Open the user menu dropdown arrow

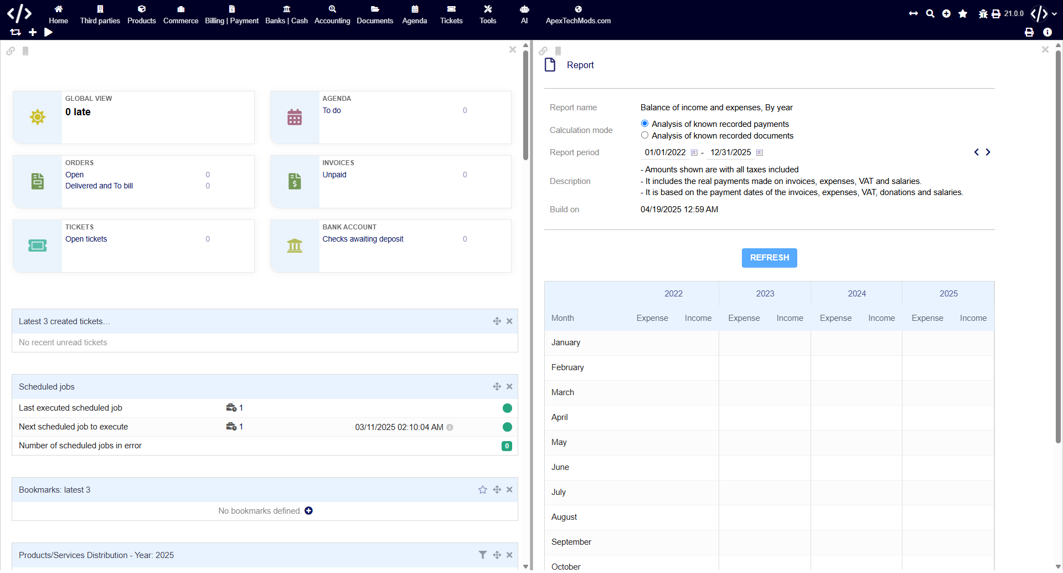(x=1054, y=14)
